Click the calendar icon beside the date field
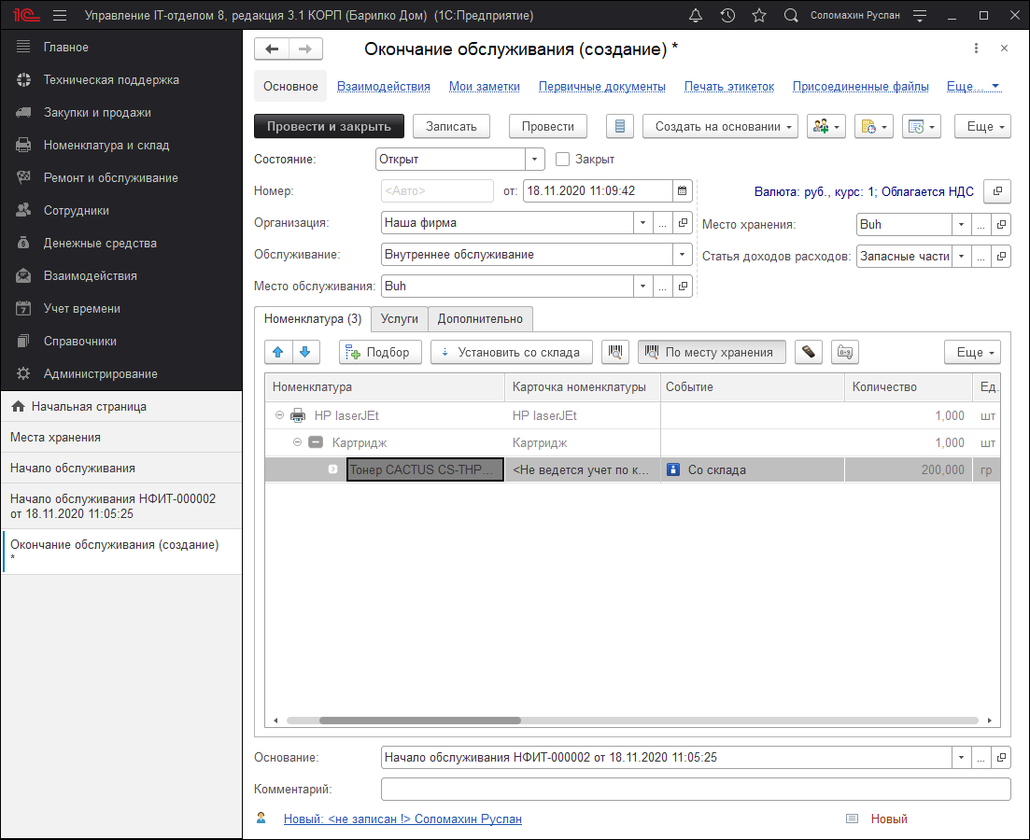This screenshot has height=840, width=1030. (x=683, y=191)
